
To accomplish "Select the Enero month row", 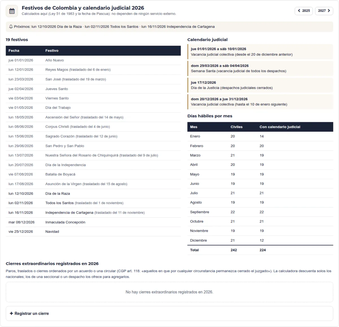I will click(x=260, y=136).
